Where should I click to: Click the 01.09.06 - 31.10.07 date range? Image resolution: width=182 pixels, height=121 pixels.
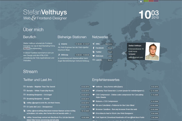click(x=82, y=44)
